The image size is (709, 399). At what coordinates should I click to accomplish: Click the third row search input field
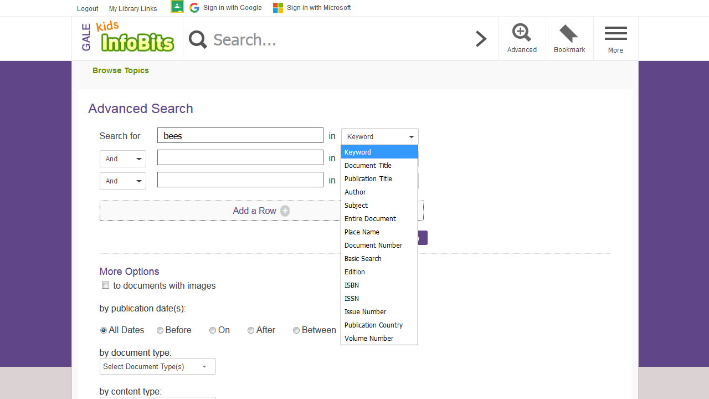click(x=240, y=180)
